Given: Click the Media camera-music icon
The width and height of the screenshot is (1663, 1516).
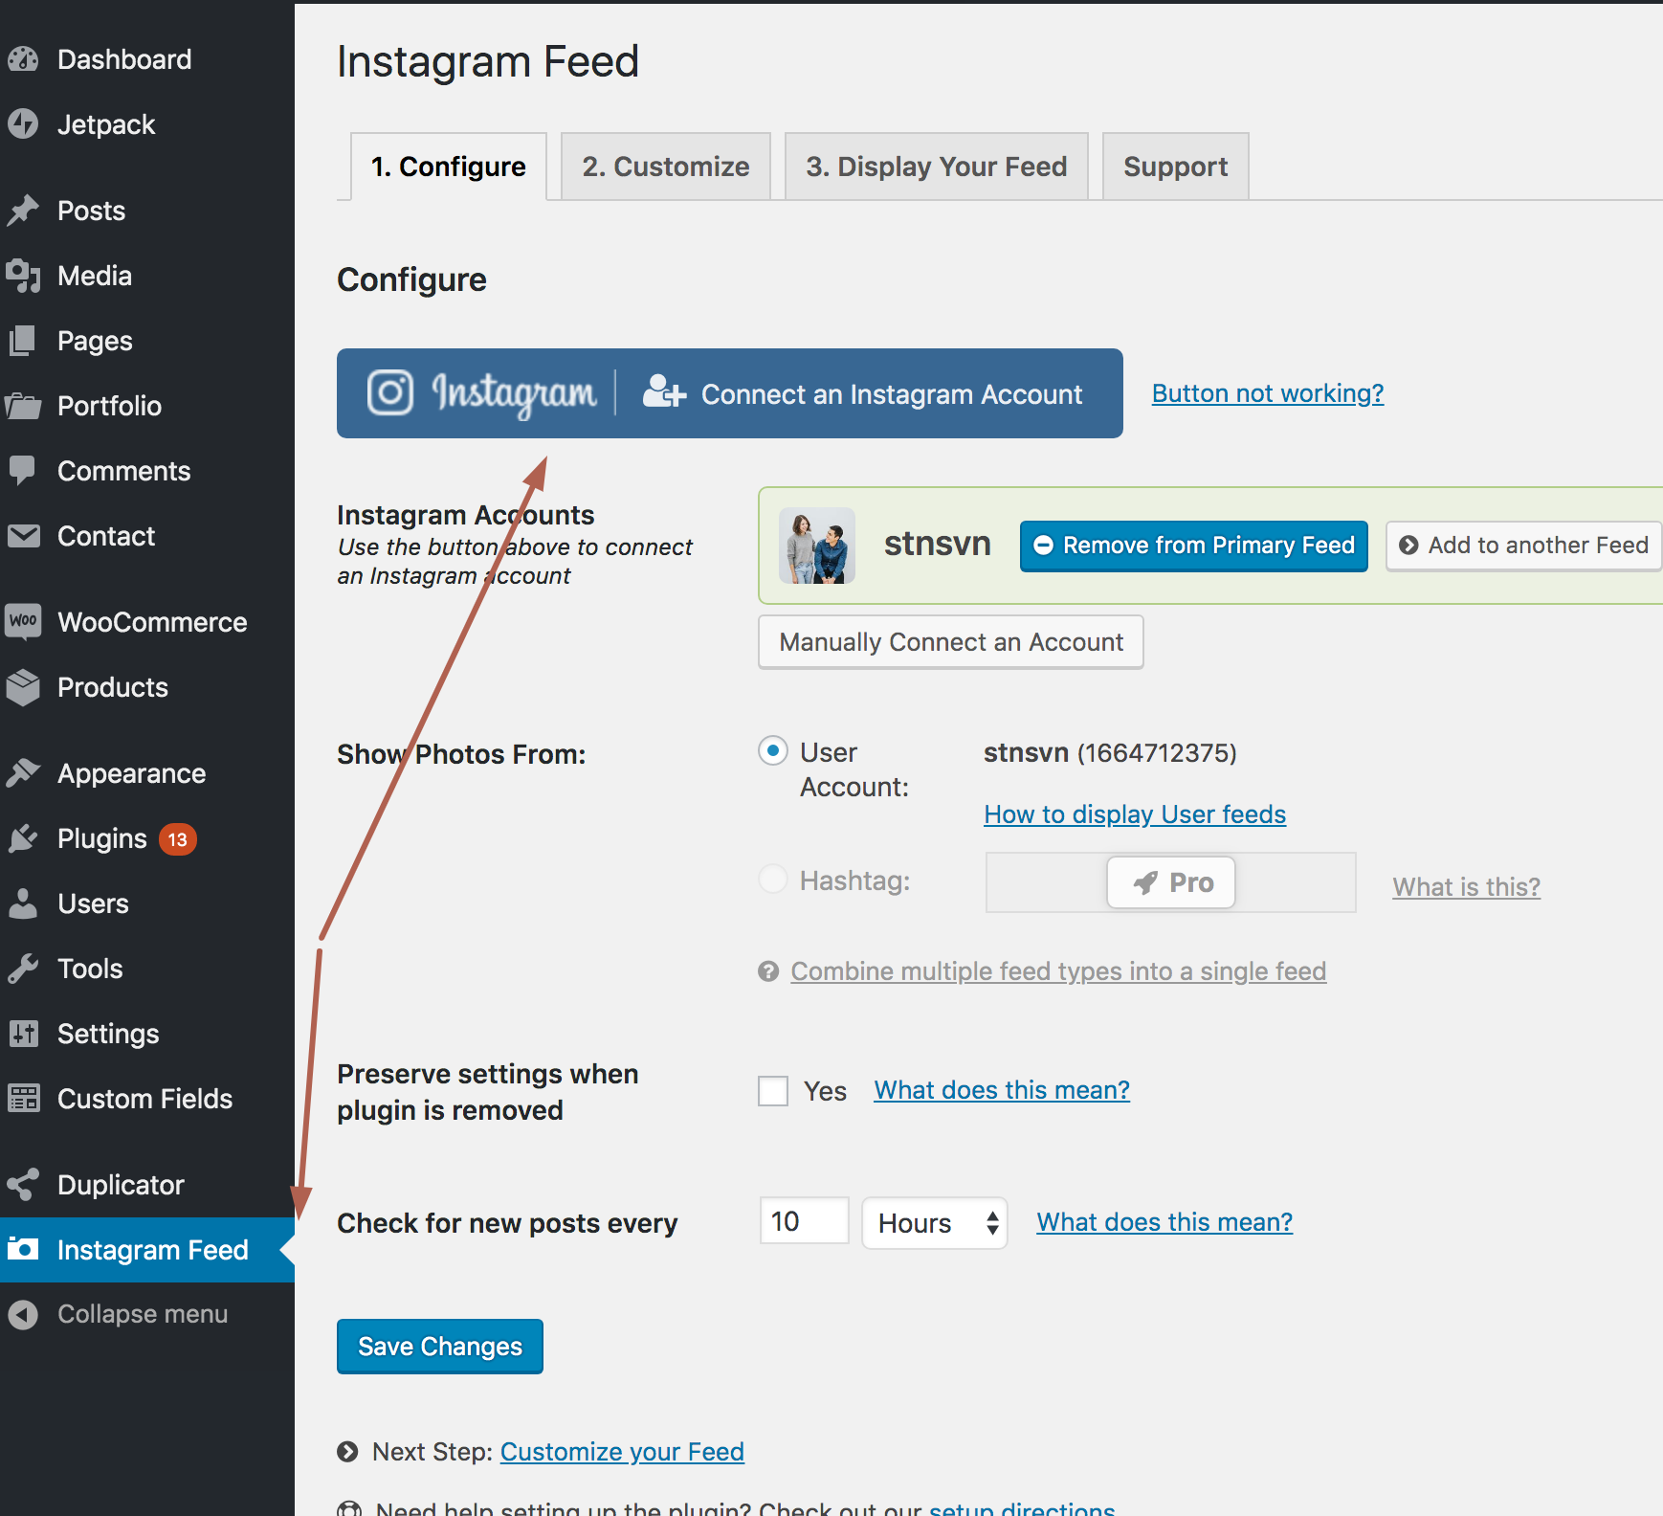Looking at the screenshot, I should pyautogui.click(x=23, y=276).
